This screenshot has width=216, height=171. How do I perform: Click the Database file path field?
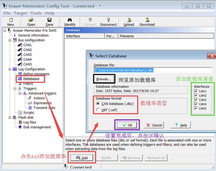click(x=153, y=70)
